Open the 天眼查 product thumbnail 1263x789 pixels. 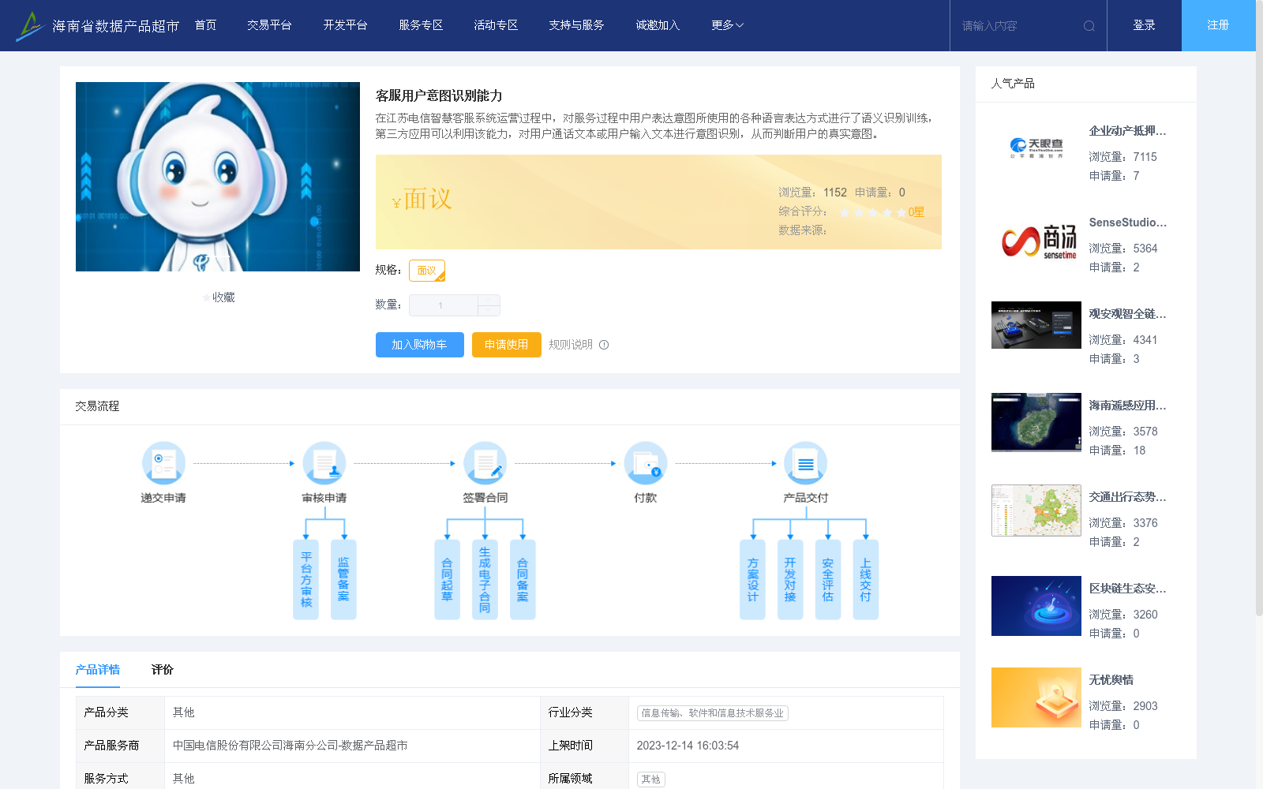(1036, 148)
